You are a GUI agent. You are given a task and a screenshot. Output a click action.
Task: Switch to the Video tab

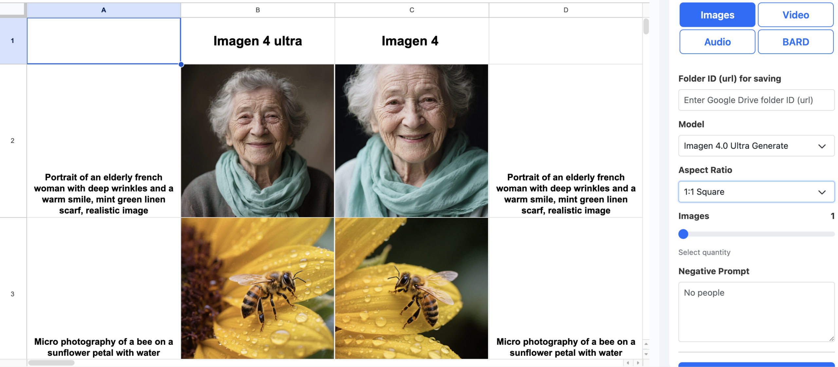[795, 15]
